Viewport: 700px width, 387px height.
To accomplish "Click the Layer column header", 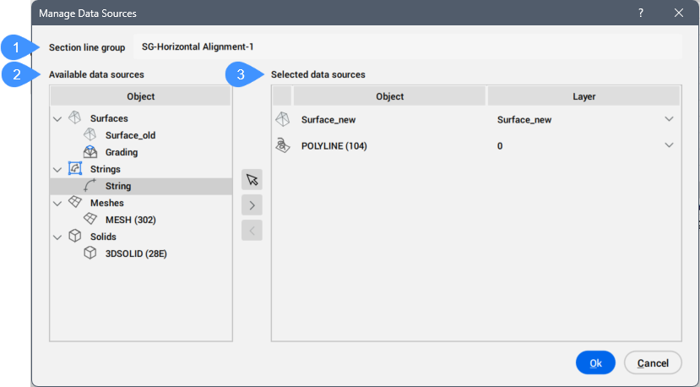I will click(583, 96).
